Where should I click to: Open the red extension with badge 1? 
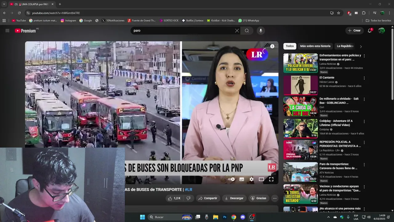click(349, 13)
